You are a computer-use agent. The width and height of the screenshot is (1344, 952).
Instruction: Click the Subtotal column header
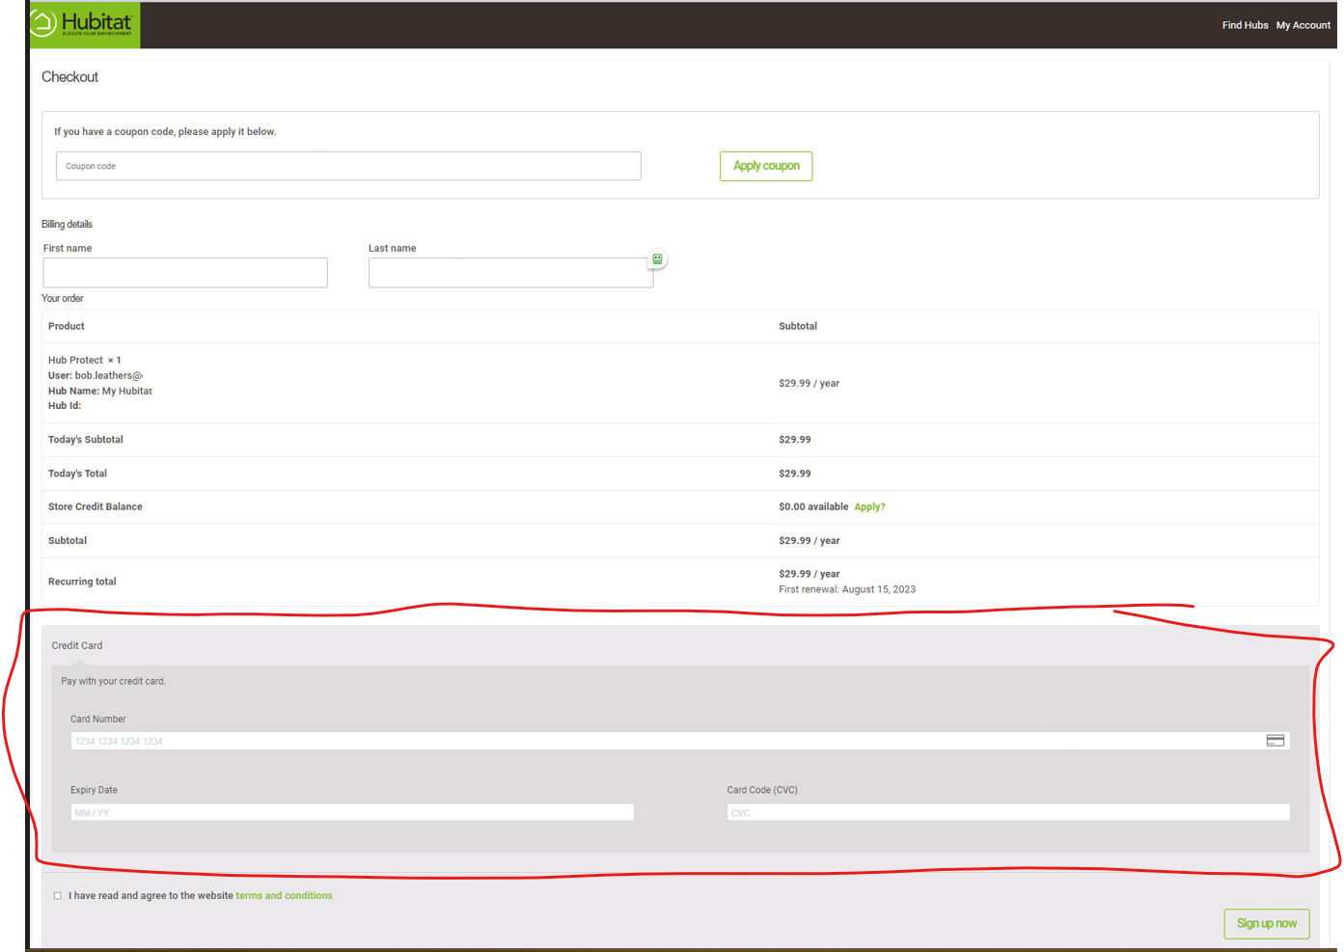point(798,327)
